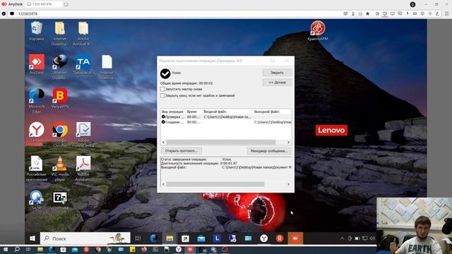Toggle 'Запустить мастер снова' checkbox

pyautogui.click(x=162, y=90)
